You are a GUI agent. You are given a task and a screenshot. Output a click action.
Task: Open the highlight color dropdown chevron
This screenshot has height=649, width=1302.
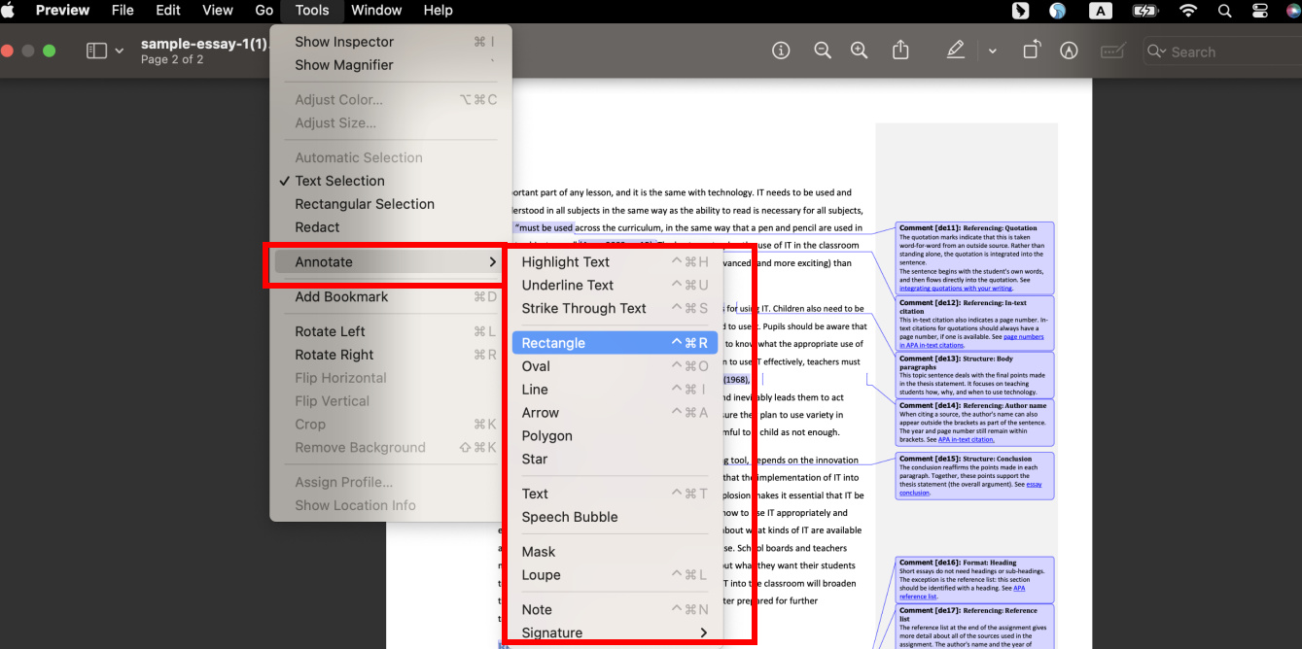tap(992, 51)
